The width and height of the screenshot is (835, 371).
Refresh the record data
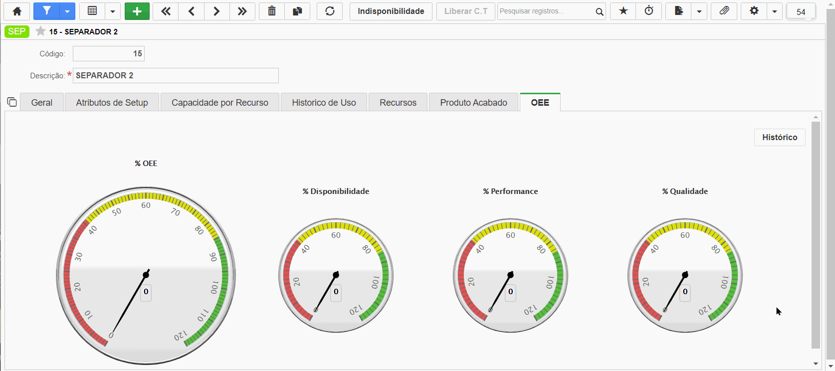click(x=330, y=11)
